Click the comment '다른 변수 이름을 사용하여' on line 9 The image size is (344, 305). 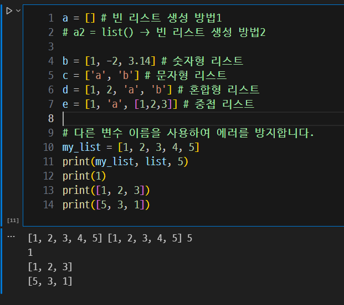coord(142,133)
